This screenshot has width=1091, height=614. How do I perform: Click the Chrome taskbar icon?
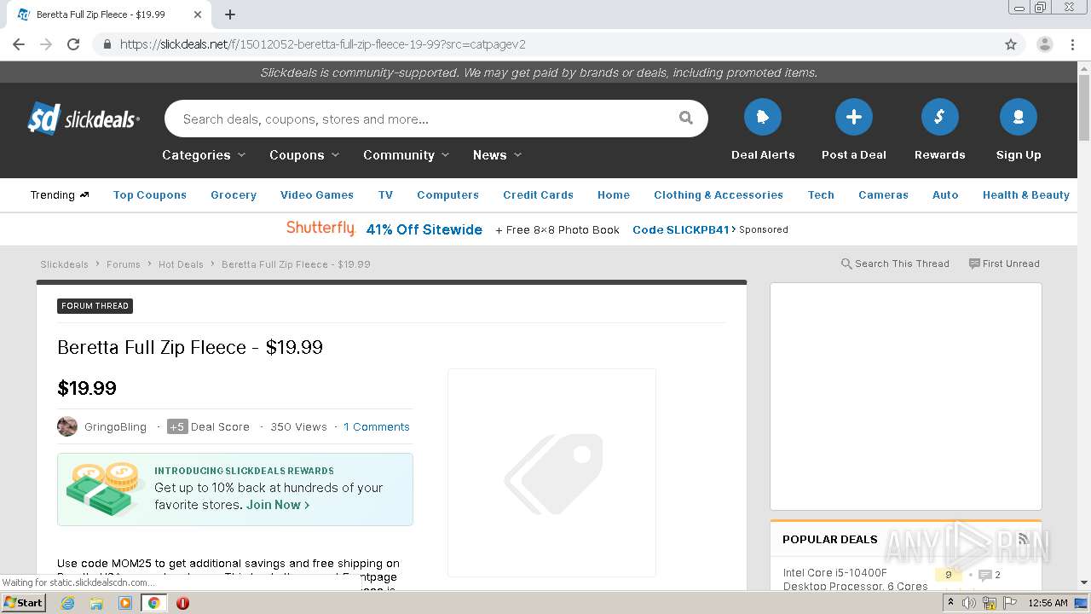(153, 603)
